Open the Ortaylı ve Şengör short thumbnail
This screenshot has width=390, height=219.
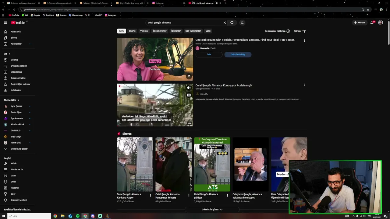(251, 164)
